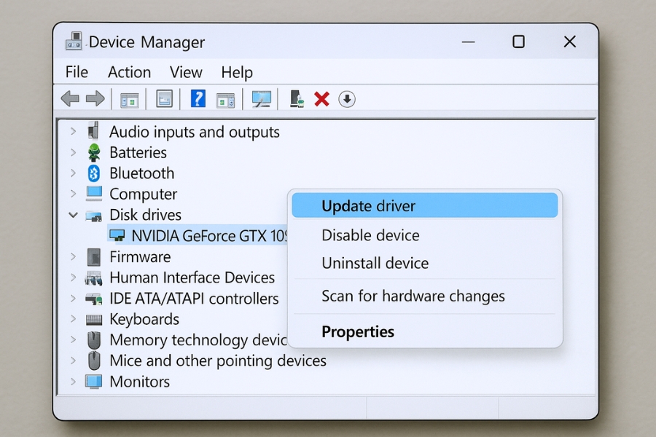
Task: Select Disable device in context menu
Action: (370, 235)
